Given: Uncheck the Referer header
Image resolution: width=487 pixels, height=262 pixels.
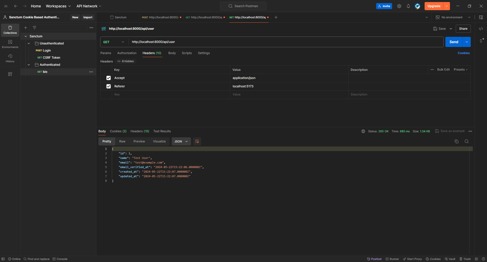Looking at the screenshot, I should (108, 86).
